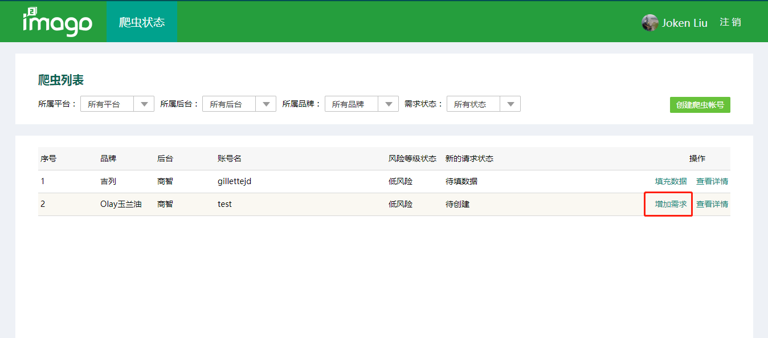Click 商智 in the 吉列 row
Viewport: 768px width, 338px height.
pyautogui.click(x=165, y=181)
